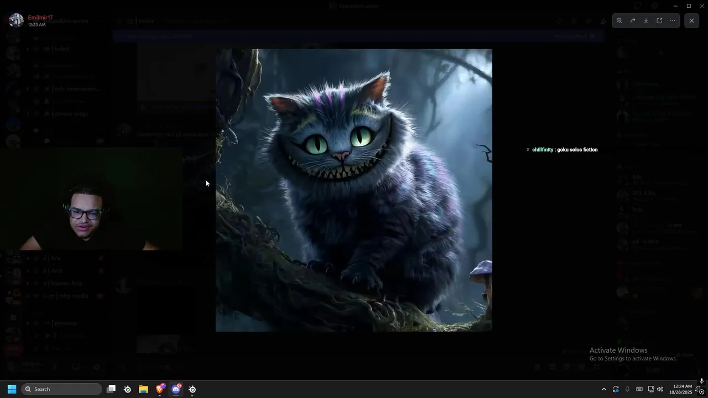Screen dimensions: 708x398
Task: Zoom into the image with the magnifier icon
Action: 619,20
